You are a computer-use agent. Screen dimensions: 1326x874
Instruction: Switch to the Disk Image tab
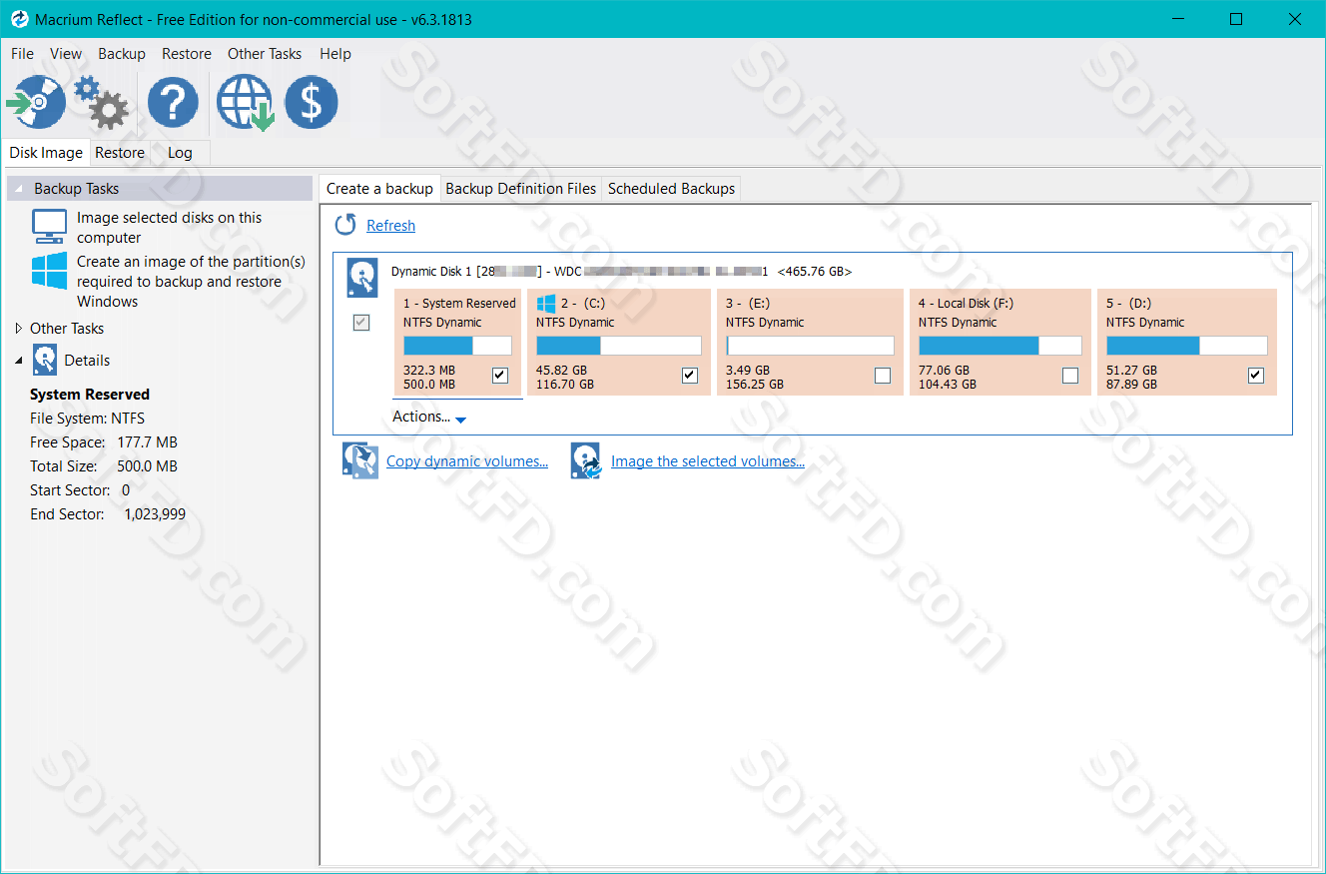pos(46,153)
